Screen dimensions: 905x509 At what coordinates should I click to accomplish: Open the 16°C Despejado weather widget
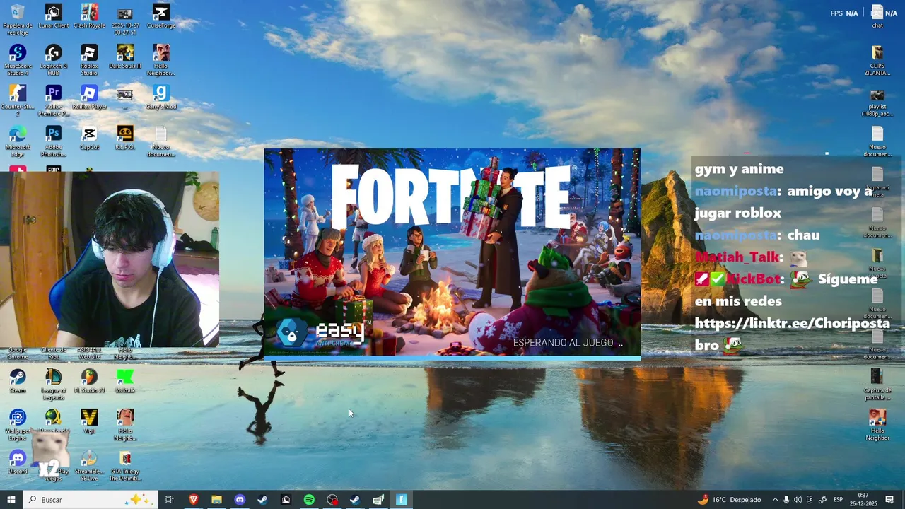[x=729, y=500]
